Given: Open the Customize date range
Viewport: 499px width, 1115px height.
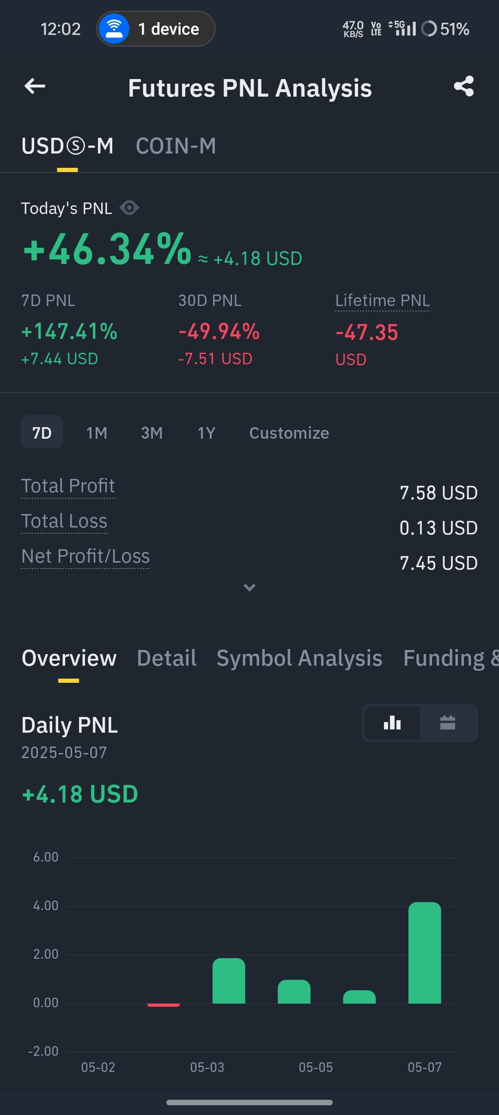Looking at the screenshot, I should [289, 433].
